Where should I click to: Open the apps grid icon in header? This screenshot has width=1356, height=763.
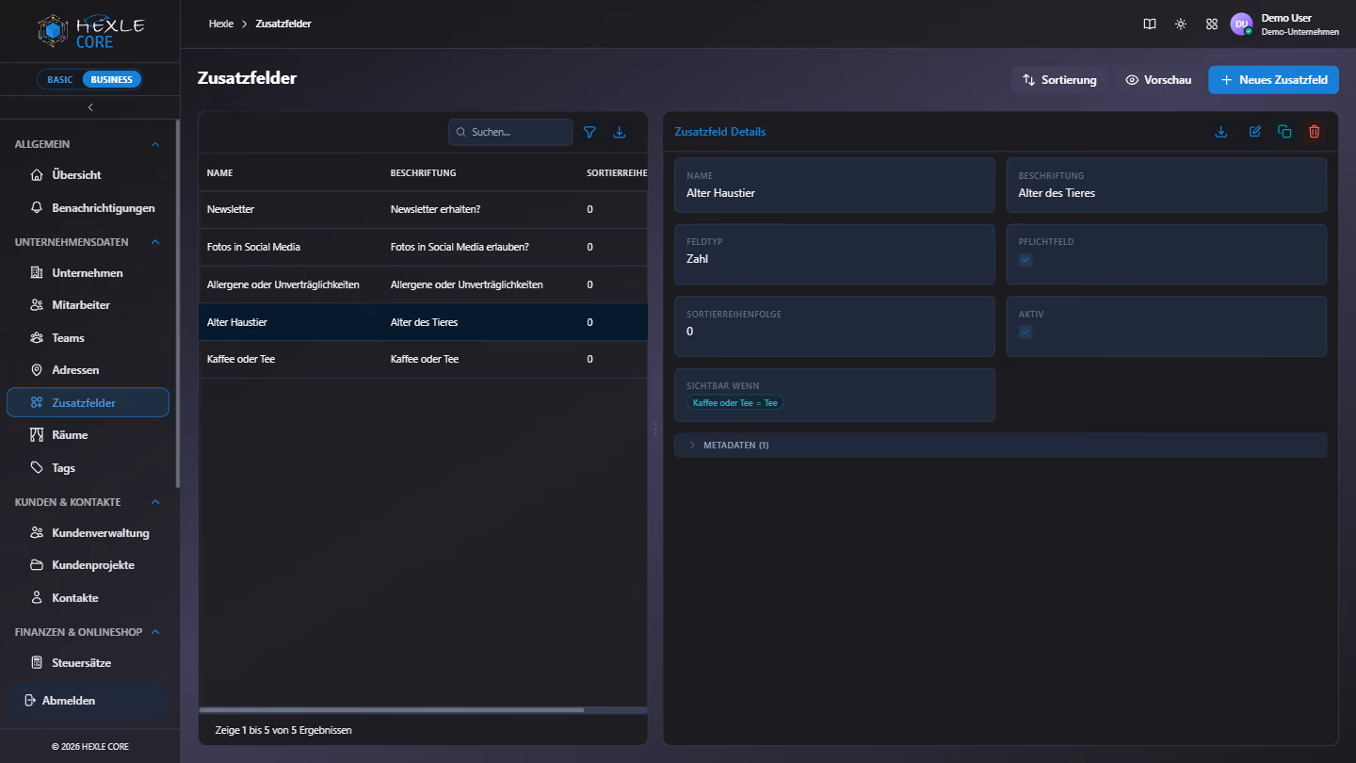click(1212, 24)
